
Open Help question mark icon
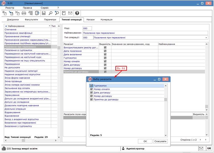point(77,13)
